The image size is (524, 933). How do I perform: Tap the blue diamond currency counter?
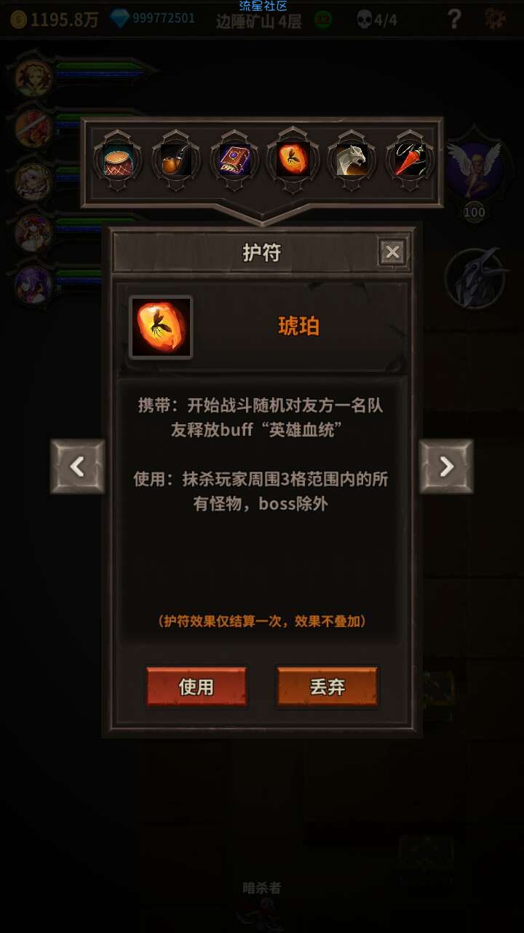tap(153, 19)
